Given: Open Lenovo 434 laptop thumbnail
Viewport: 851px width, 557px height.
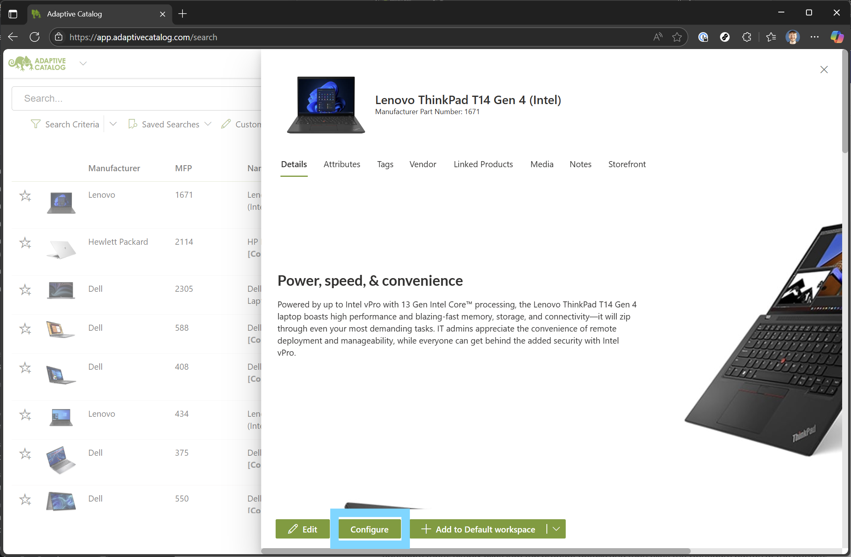Looking at the screenshot, I should click(x=61, y=417).
